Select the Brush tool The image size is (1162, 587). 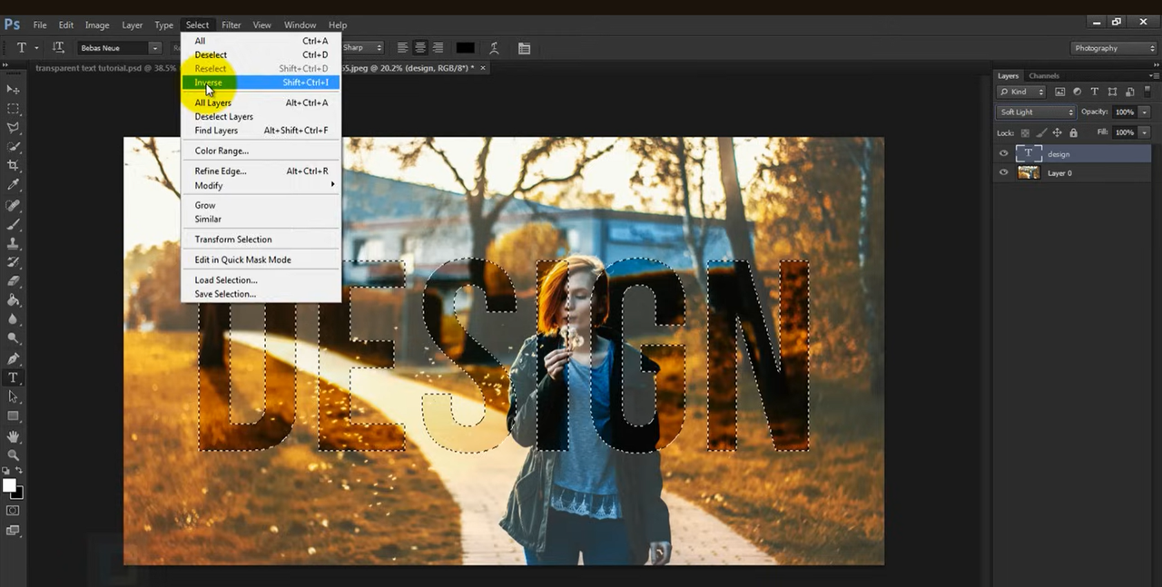13,224
